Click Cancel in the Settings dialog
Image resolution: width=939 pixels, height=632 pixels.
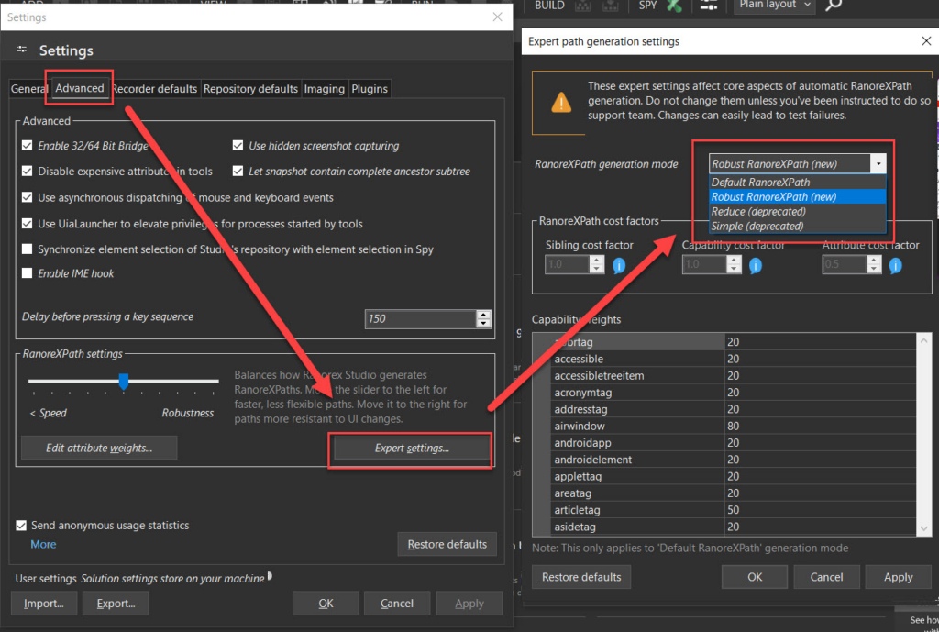coord(397,604)
